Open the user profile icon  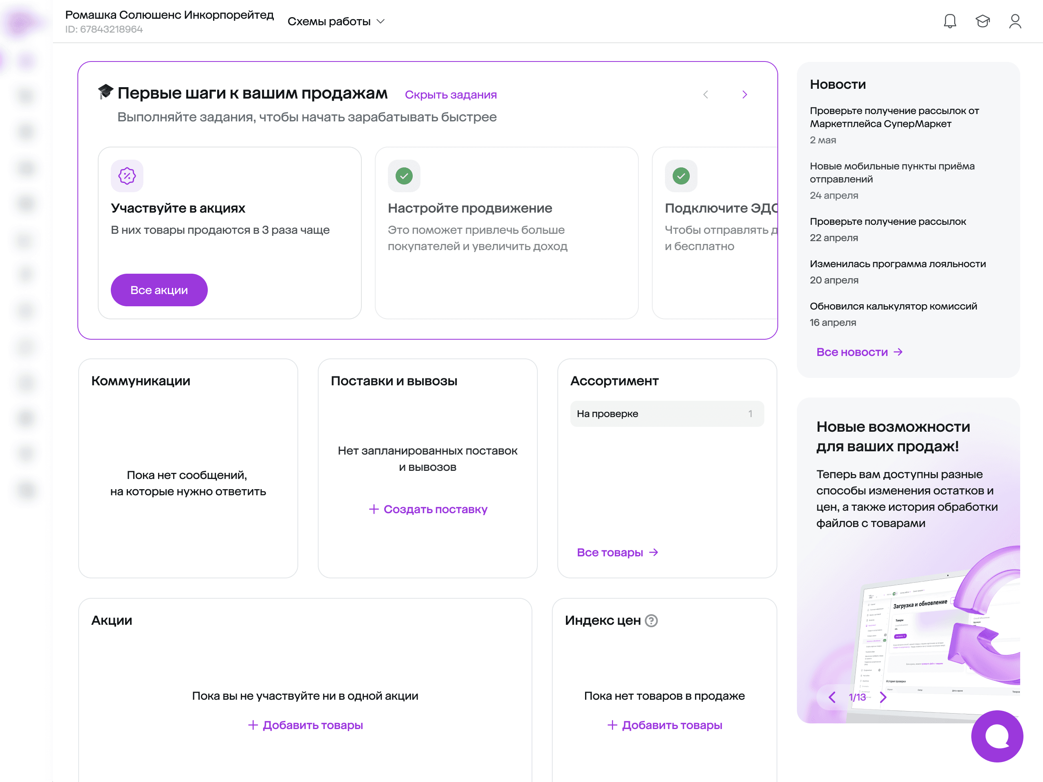[1015, 21]
